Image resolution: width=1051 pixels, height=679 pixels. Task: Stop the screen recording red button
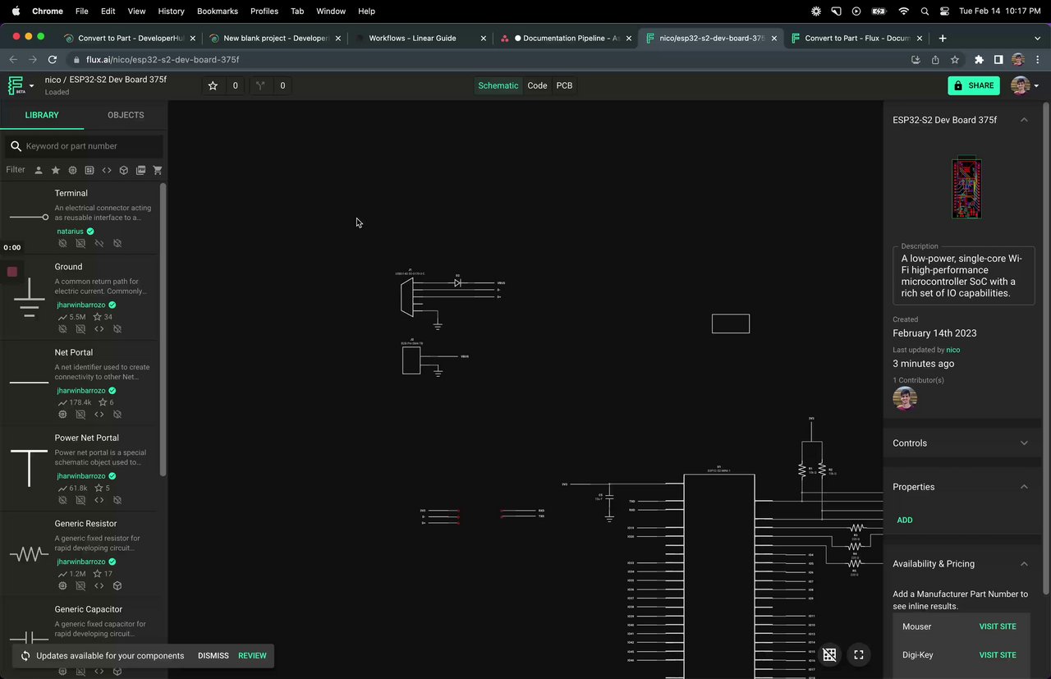(x=12, y=272)
